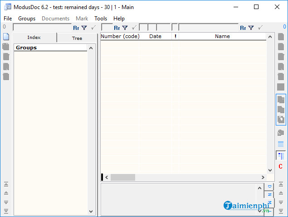Screen dimensions: 288x217
Task: Open the Tools menu
Action: click(x=101, y=19)
